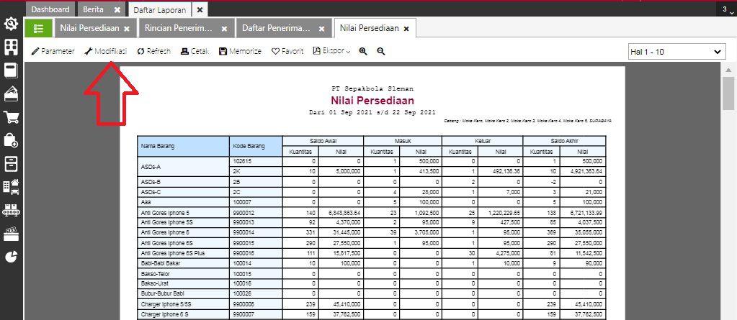Click the 'Charger Iphone 5/5S' item name

(x=166, y=304)
